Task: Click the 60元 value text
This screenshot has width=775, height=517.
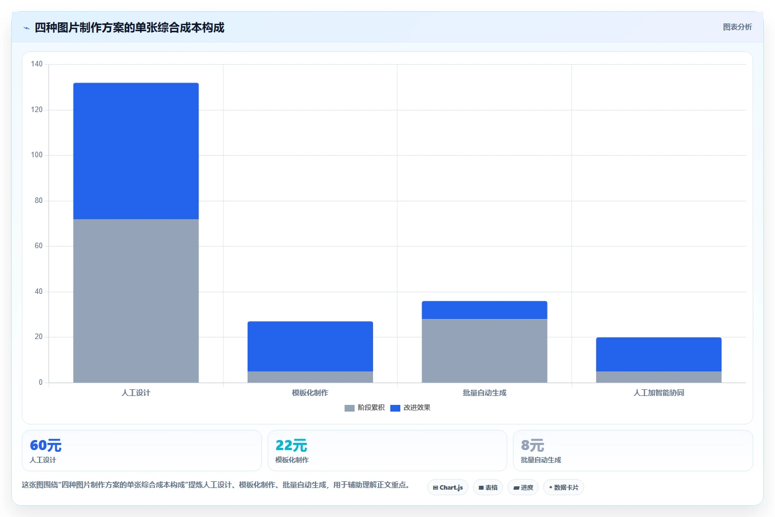Action: tap(46, 446)
